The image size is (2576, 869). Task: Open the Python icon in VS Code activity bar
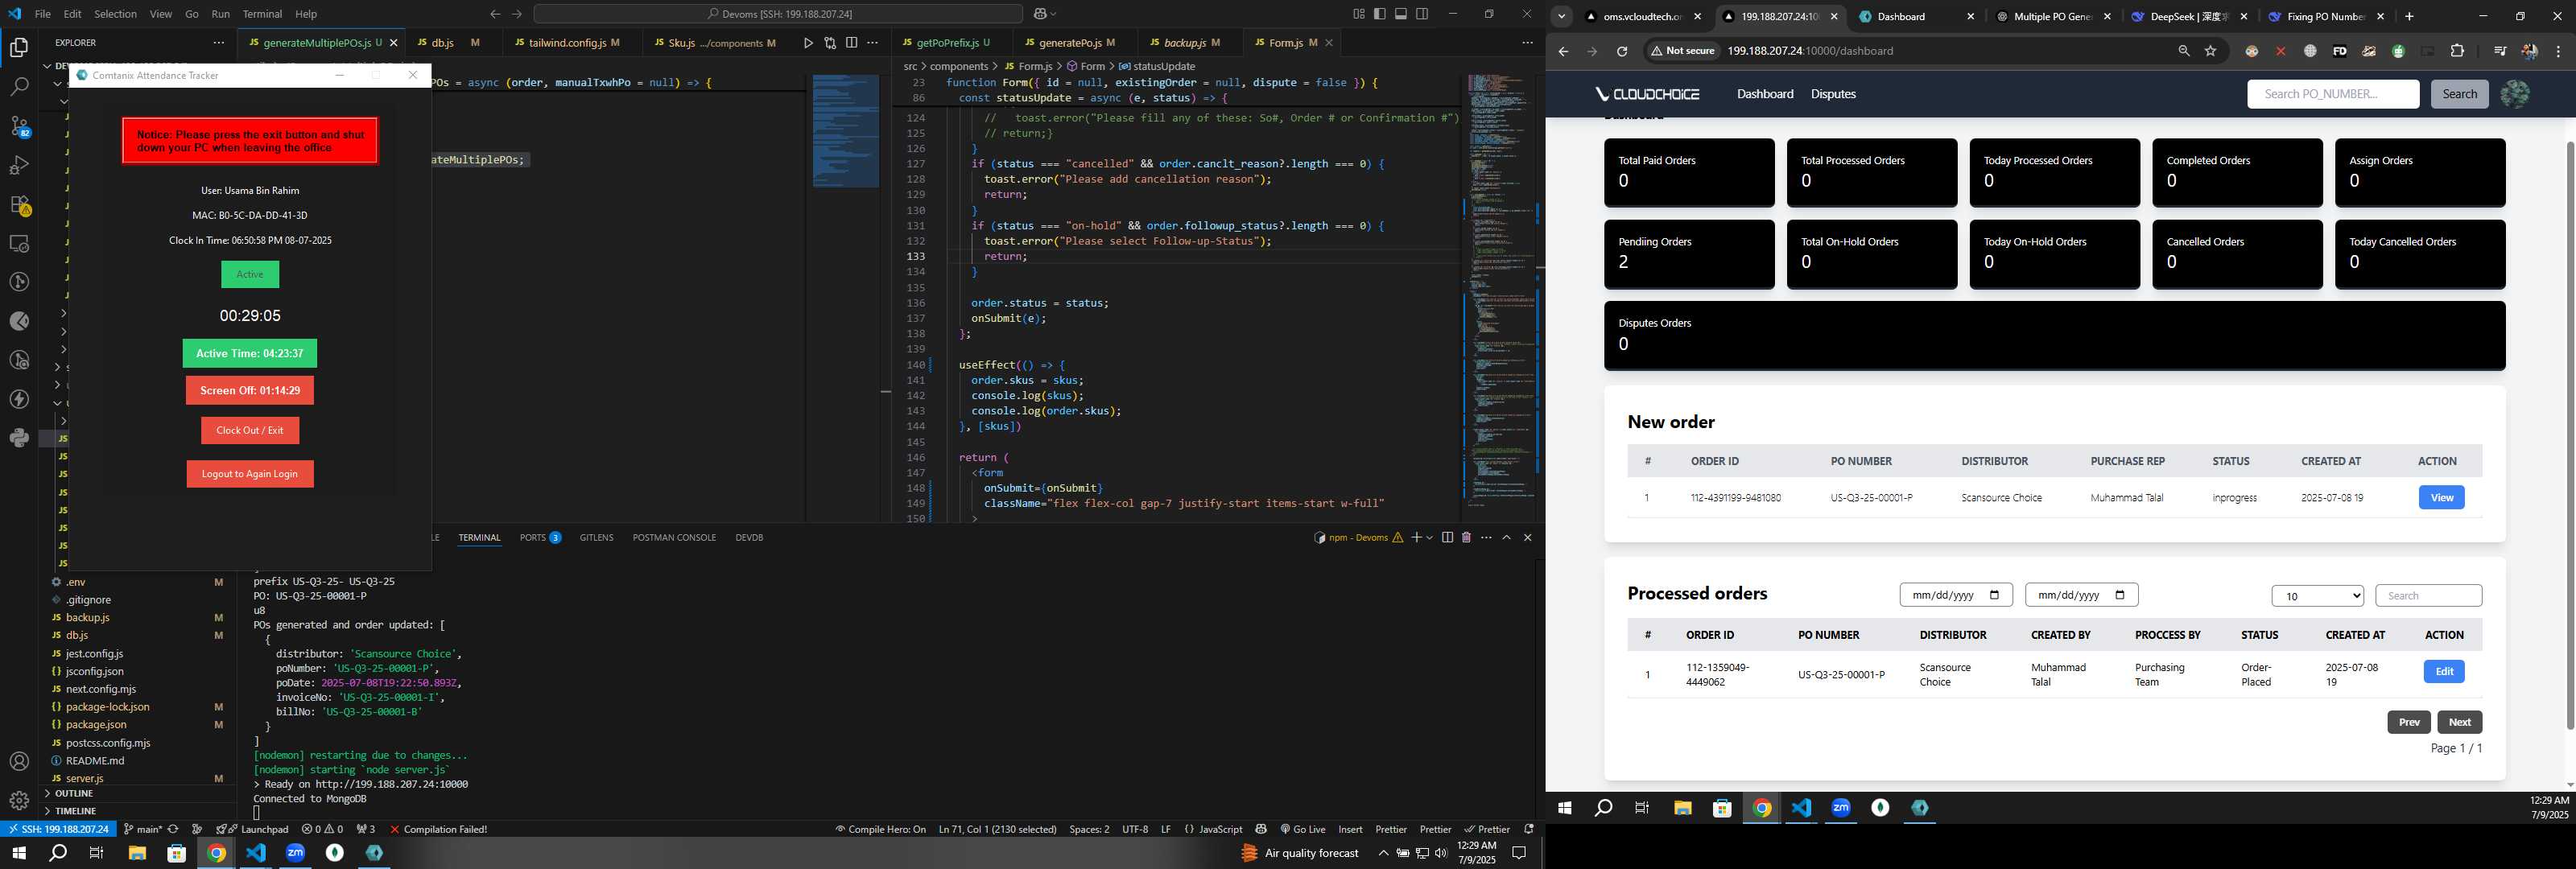click(19, 438)
